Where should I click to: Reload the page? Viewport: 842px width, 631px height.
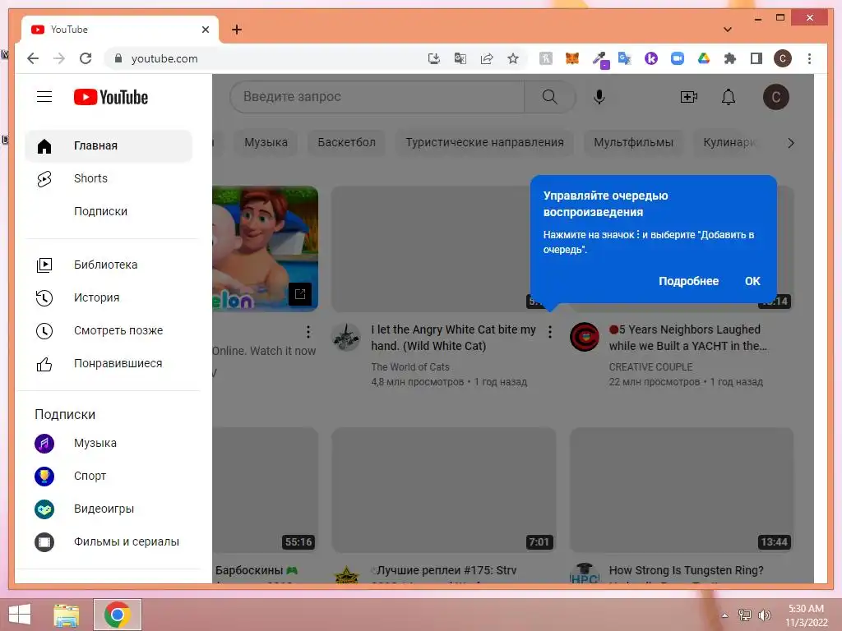86,58
